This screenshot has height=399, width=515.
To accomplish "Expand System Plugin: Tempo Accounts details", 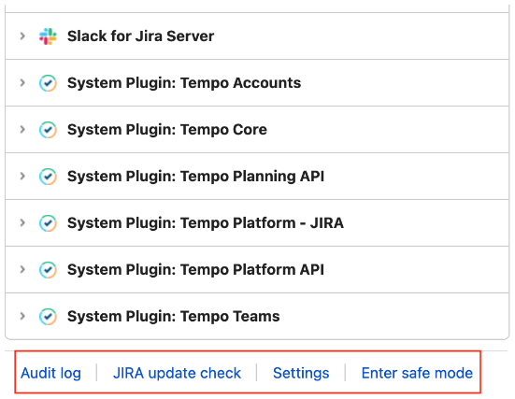I will 22,82.
